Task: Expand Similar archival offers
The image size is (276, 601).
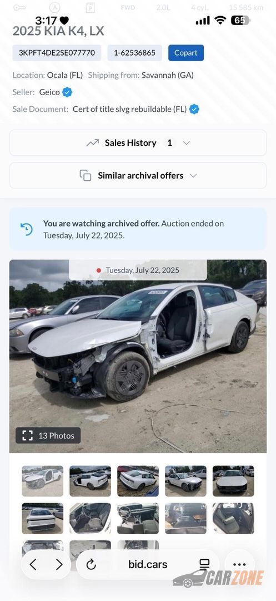Action: coord(138,175)
